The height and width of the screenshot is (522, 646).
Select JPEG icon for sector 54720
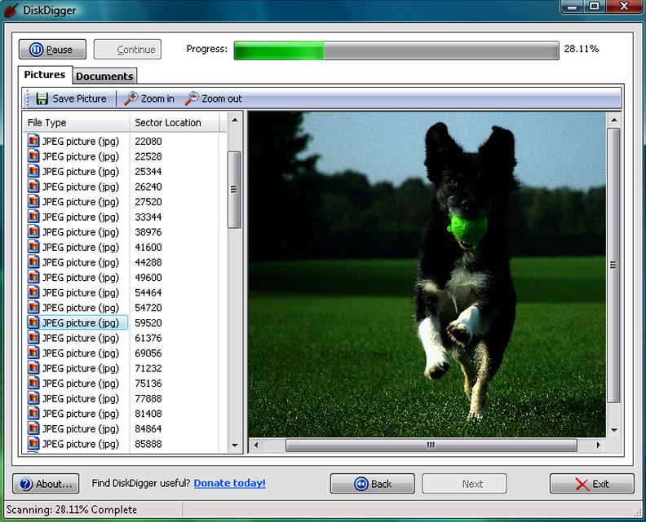point(33,308)
